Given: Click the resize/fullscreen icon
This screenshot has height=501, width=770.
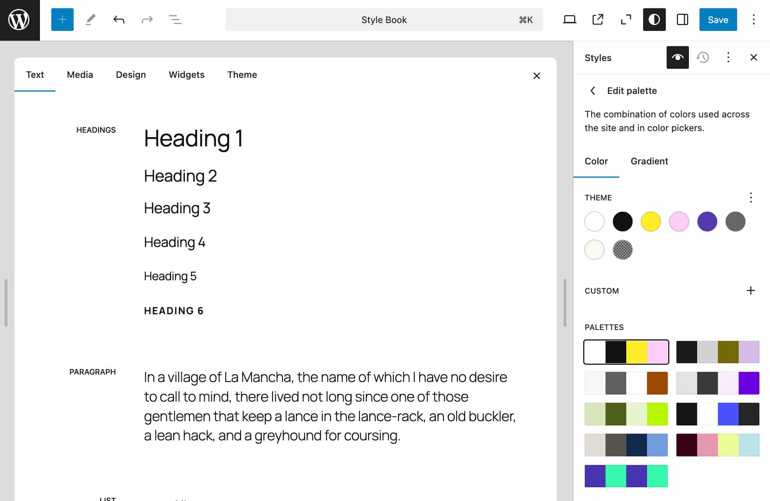Looking at the screenshot, I should tap(626, 20).
